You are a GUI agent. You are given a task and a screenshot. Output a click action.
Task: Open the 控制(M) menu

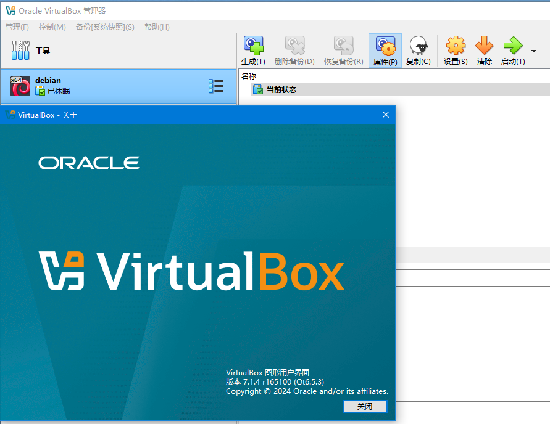click(x=52, y=27)
